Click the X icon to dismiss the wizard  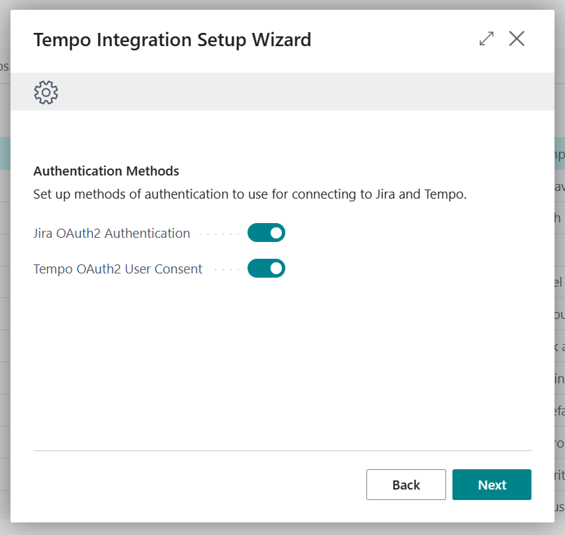pos(517,39)
